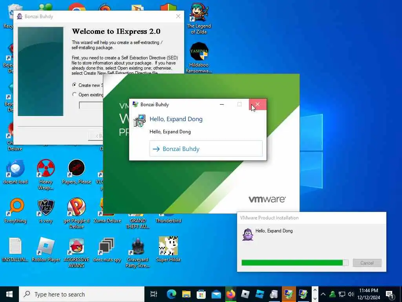Click the purple Bonzi icon in installer
The width and height of the screenshot is (402, 302).
[247, 234]
